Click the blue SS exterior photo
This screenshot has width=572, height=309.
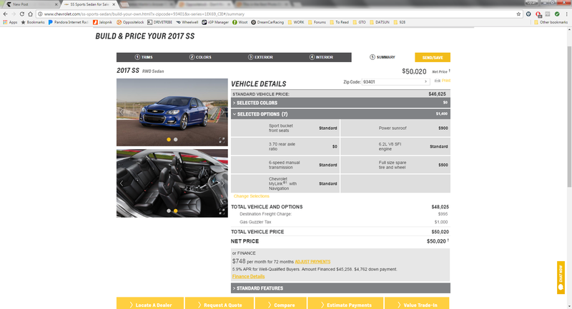(x=172, y=112)
